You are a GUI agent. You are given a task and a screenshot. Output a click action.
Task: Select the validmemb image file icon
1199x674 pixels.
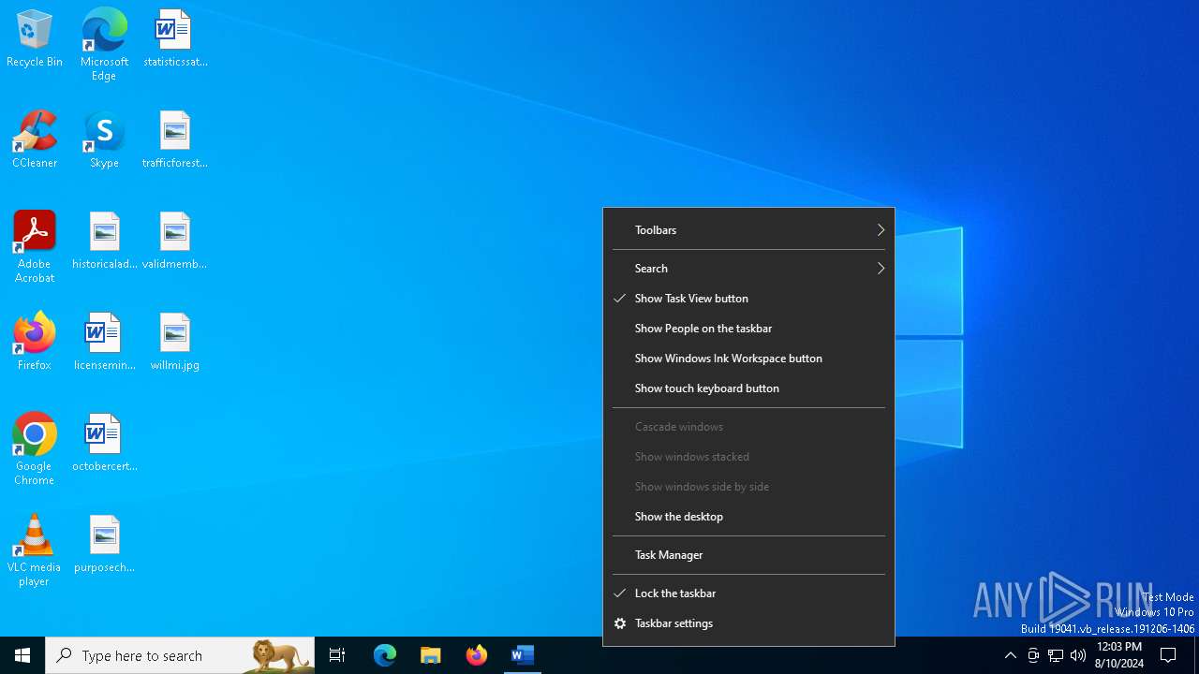point(175,242)
